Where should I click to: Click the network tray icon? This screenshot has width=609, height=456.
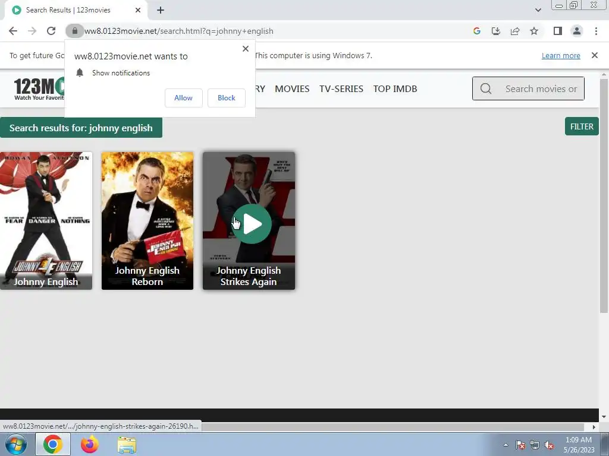click(535, 445)
